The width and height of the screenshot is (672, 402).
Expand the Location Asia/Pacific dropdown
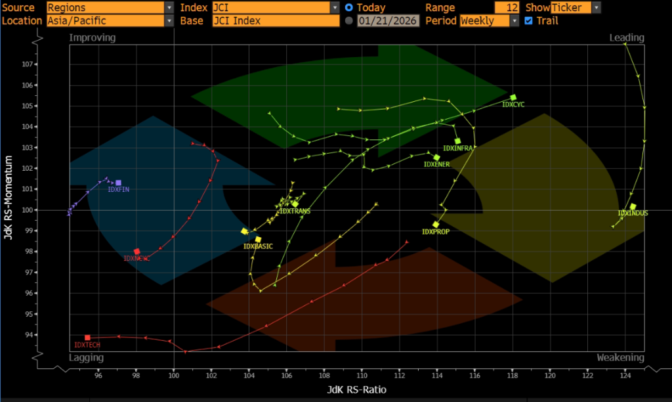point(169,20)
